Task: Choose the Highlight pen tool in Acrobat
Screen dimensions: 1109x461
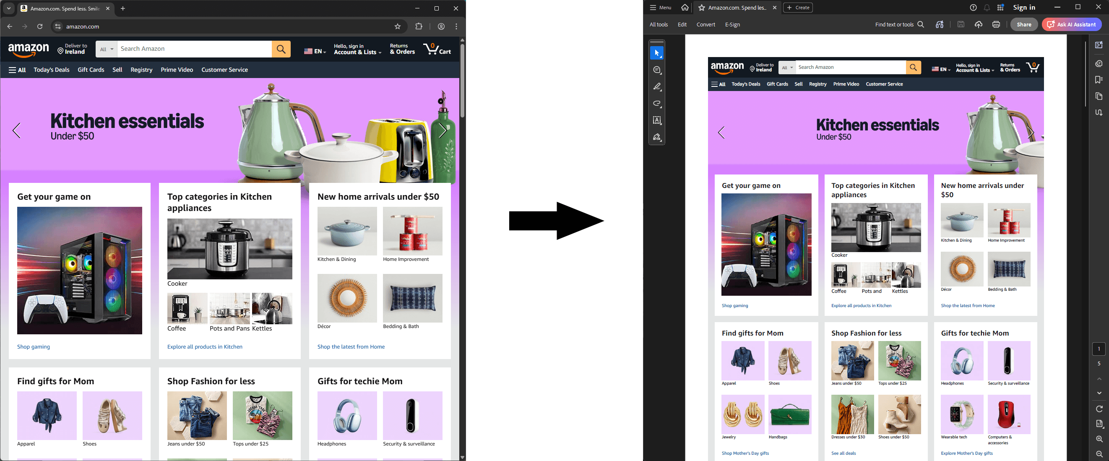Action: [656, 86]
